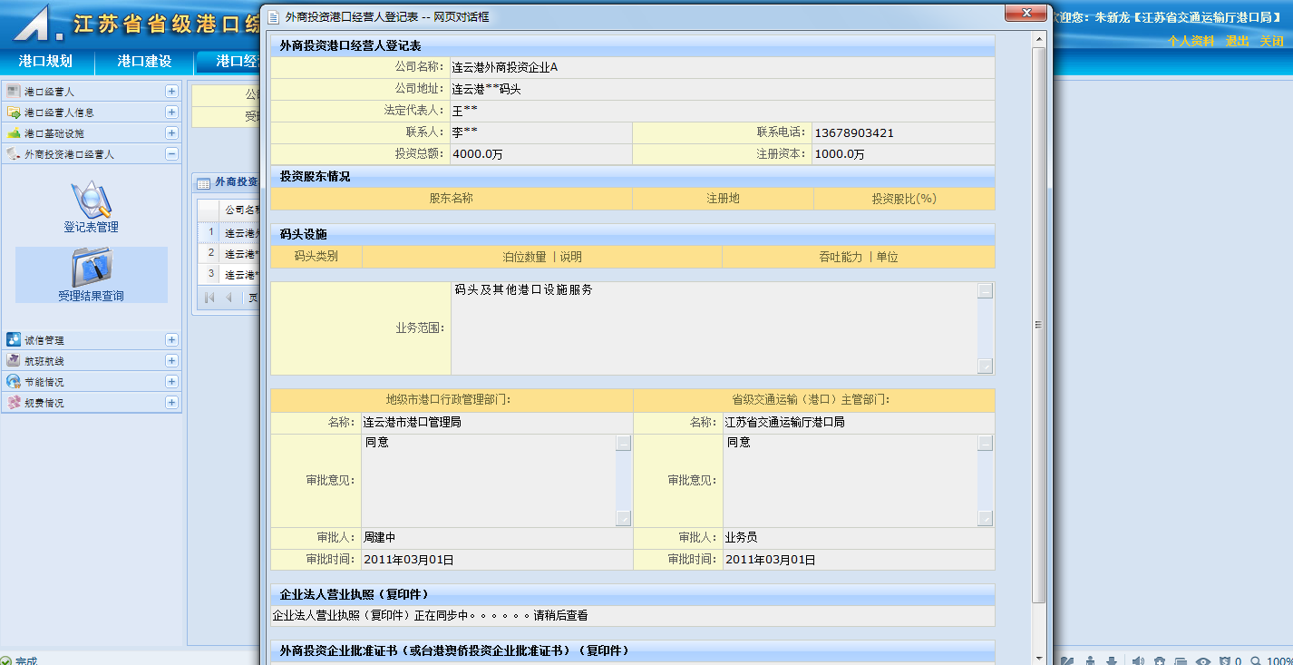The image size is (1293, 665).
Task: Expand the 诚信管理 panel
Action: point(171,340)
